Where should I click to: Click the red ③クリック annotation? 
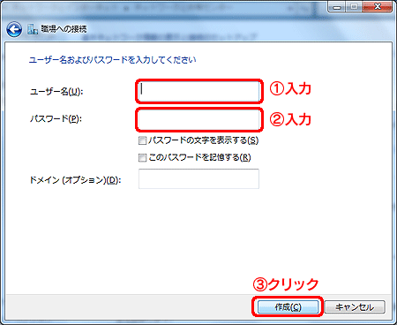coord(286,284)
